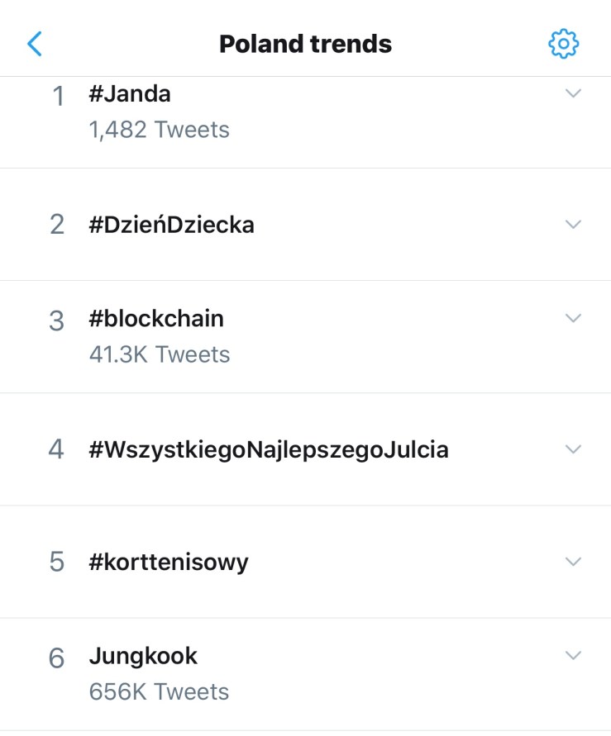Tap the 656K Tweets label
611x736 pixels.
pos(159,691)
